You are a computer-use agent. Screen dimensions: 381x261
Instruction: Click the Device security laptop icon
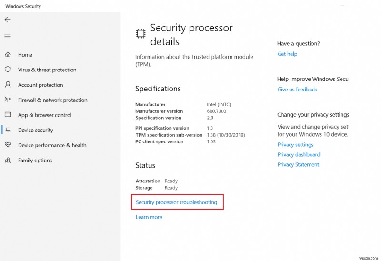tap(8, 130)
